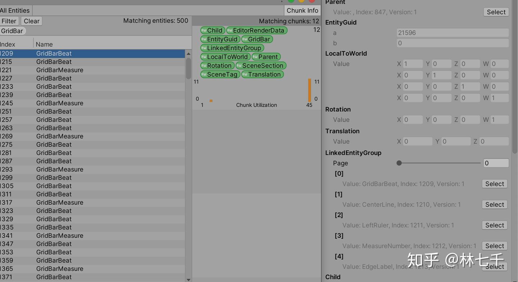The height and width of the screenshot is (282, 518).
Task: Open the Chunk Info tab
Action: click(x=302, y=10)
